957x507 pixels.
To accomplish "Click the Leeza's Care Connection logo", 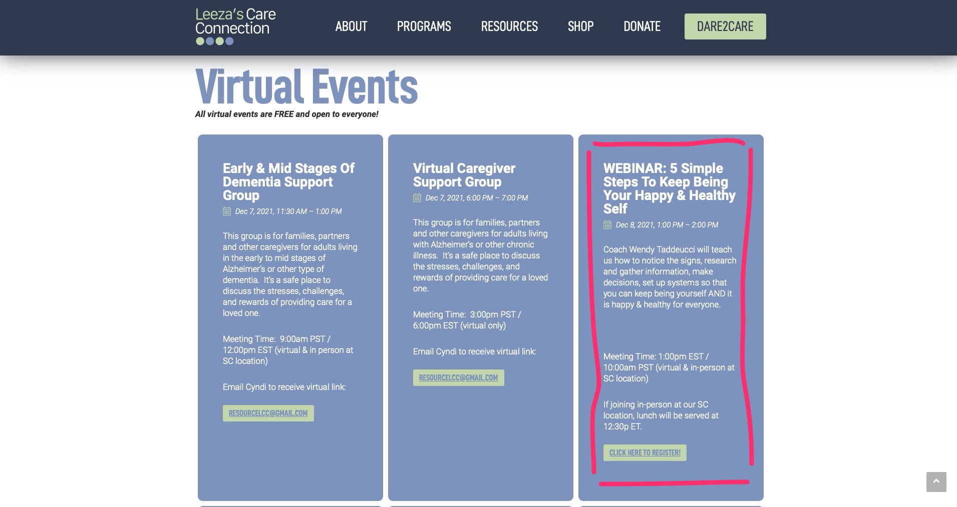I will (x=235, y=26).
